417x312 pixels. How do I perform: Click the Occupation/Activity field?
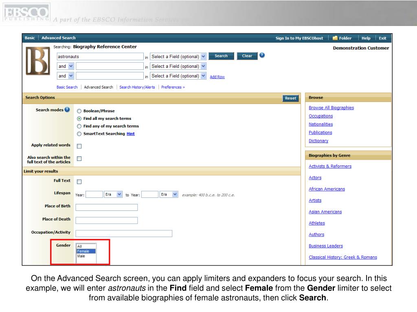click(x=124, y=234)
